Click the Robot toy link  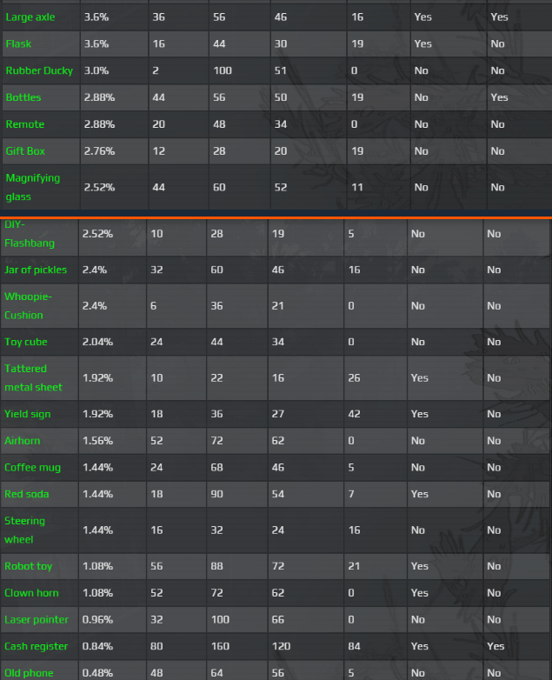tap(29, 566)
